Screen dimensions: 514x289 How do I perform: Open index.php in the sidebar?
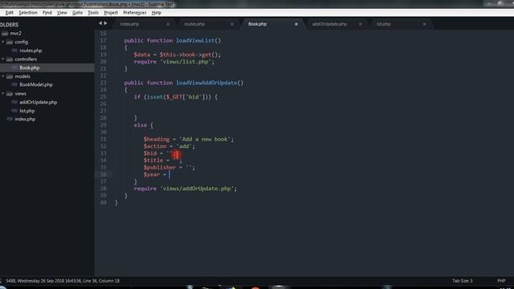point(25,120)
